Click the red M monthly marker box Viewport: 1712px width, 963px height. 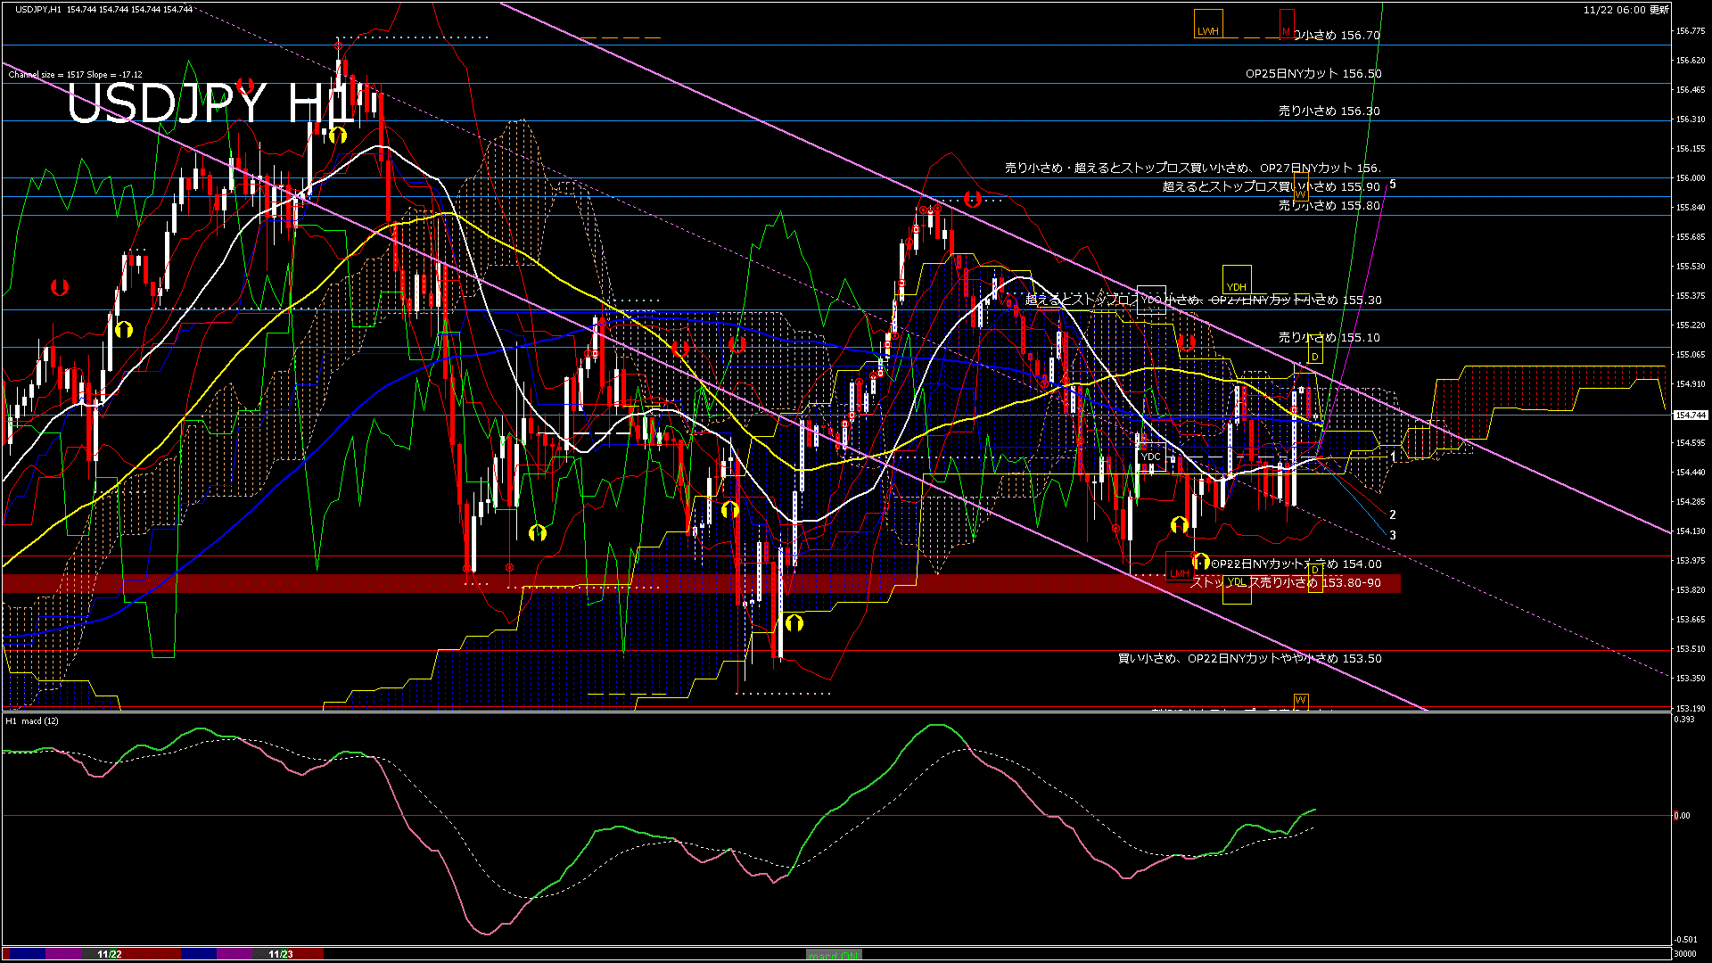(1287, 24)
